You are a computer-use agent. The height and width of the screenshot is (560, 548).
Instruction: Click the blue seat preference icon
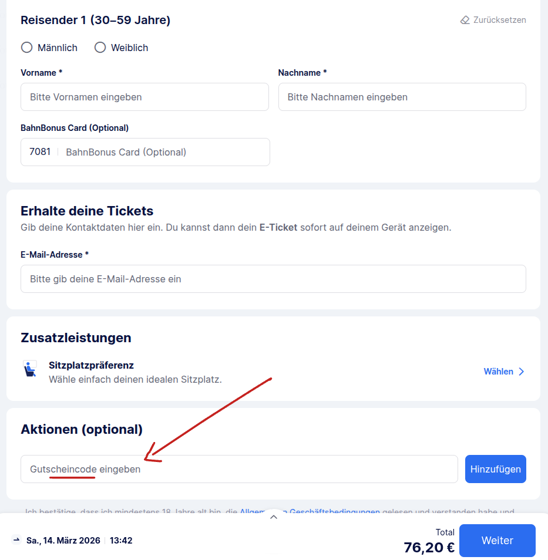29,369
